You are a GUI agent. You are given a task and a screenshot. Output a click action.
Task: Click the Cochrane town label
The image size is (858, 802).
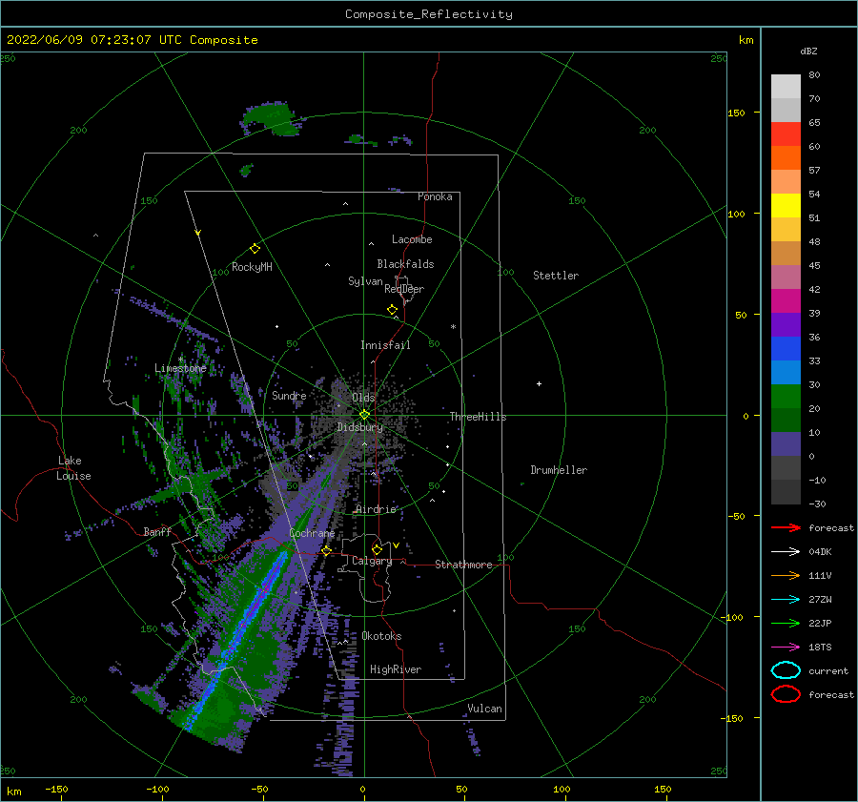coord(312,533)
